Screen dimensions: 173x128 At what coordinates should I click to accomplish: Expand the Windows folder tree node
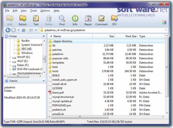(x=14, y=53)
